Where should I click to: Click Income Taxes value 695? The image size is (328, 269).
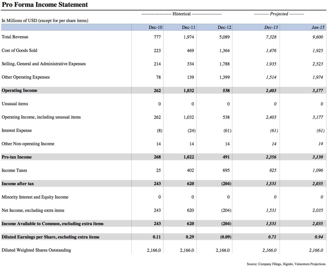tap(226, 170)
